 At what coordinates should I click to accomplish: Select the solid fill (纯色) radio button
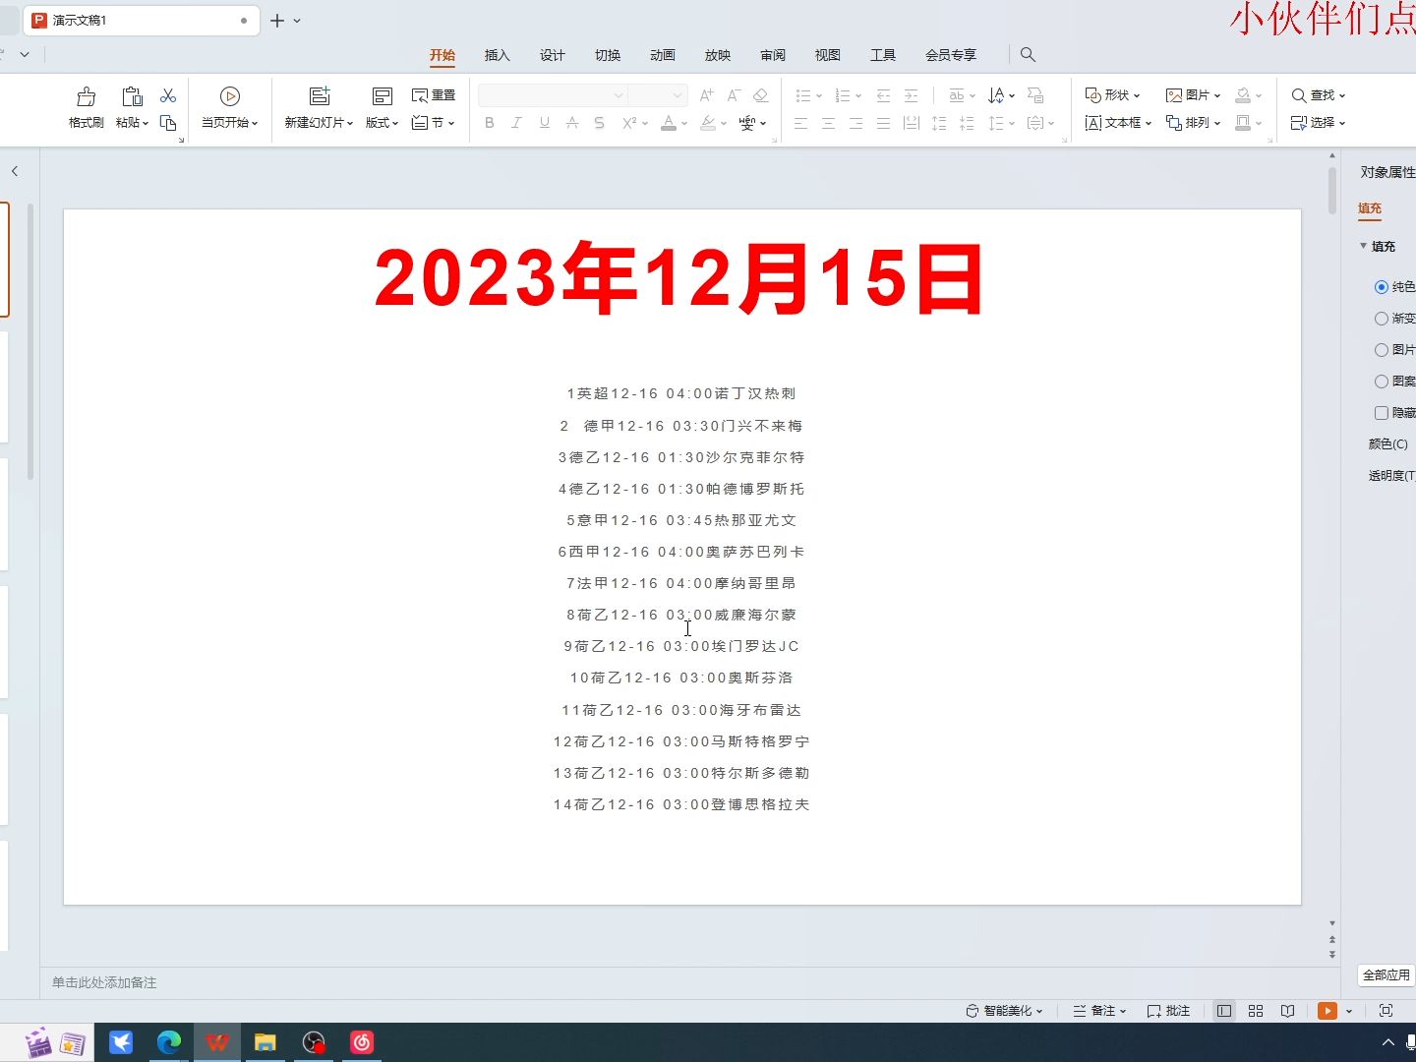(1382, 287)
